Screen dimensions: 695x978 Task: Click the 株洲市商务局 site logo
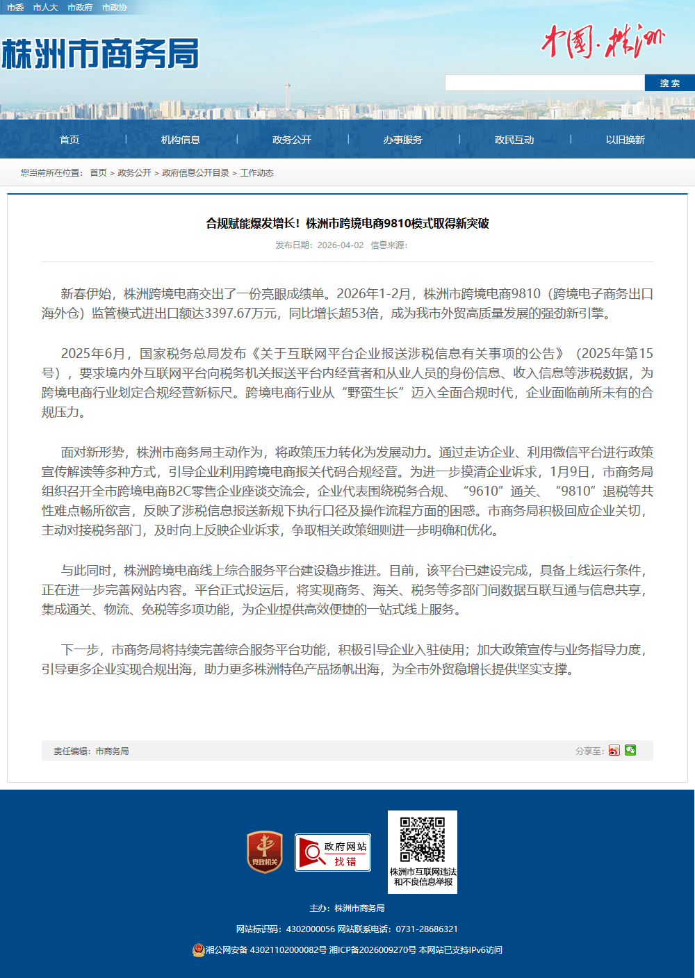point(100,54)
